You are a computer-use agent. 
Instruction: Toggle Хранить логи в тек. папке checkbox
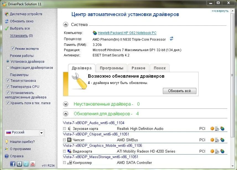click(x=8, y=103)
